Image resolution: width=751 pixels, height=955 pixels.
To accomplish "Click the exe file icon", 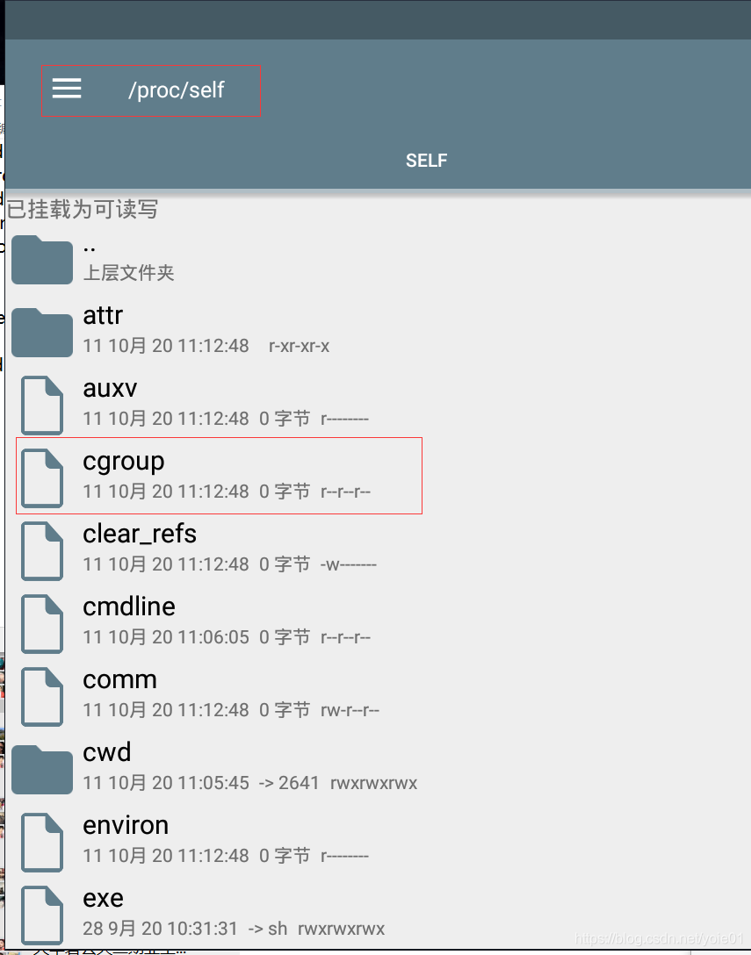I will coord(42,915).
